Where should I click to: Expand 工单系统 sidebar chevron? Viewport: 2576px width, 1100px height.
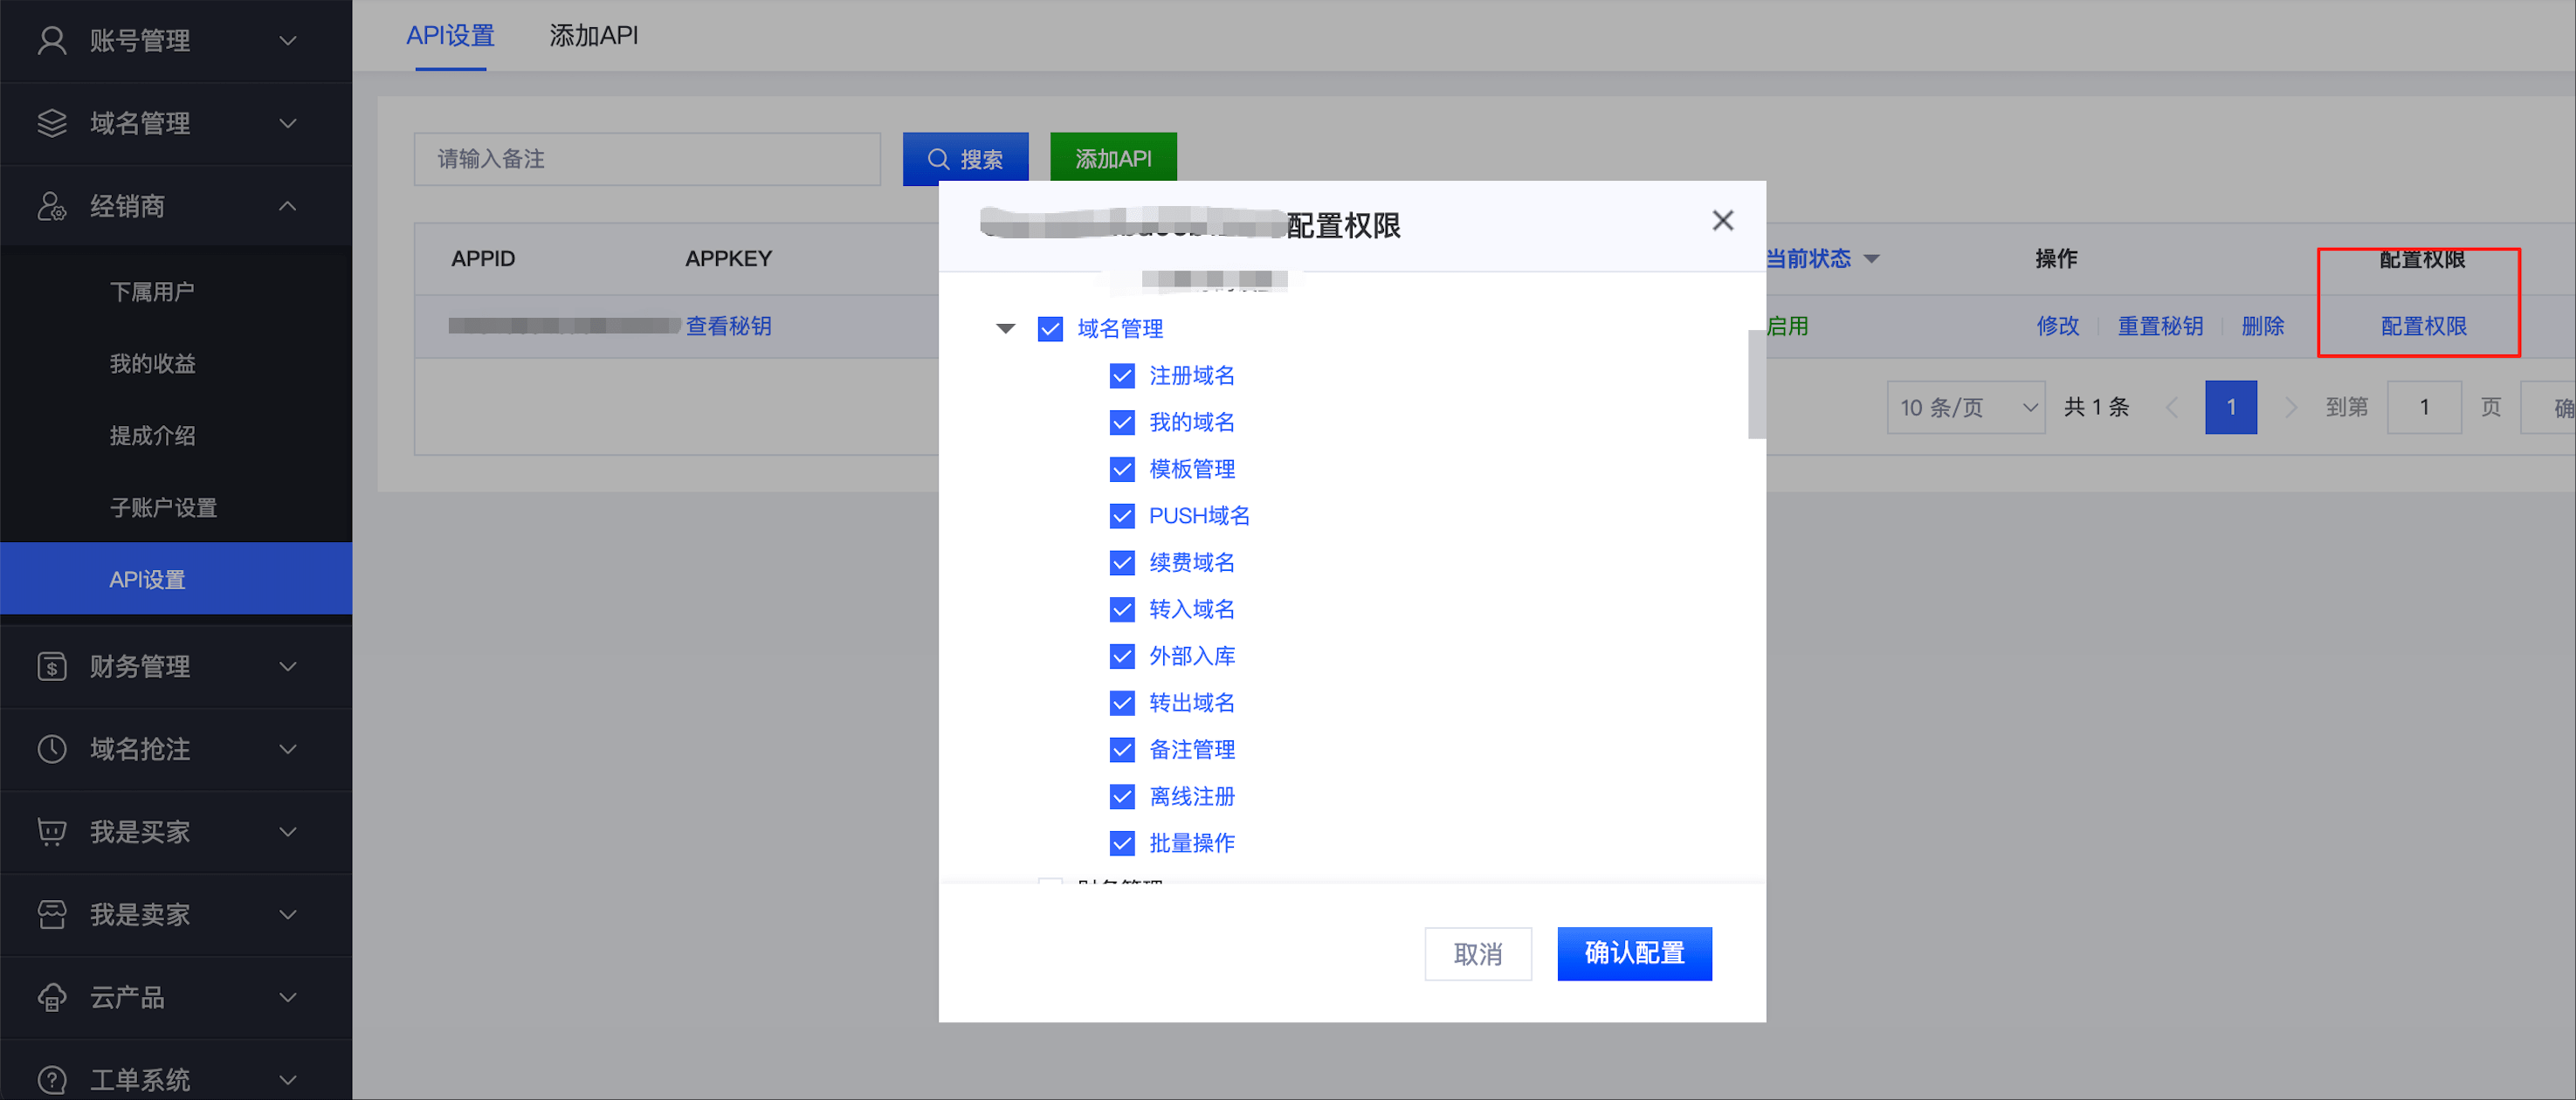click(x=288, y=1080)
